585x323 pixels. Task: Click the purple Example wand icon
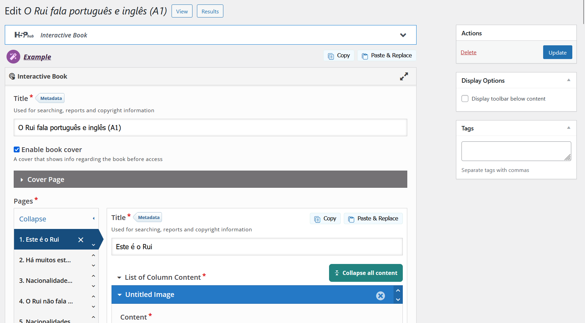coord(13,57)
